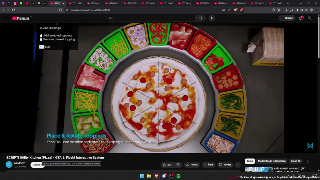The height and width of the screenshot is (180, 320).
Task: Switch to the '(72) Sandy' tab
Action: 184,3
